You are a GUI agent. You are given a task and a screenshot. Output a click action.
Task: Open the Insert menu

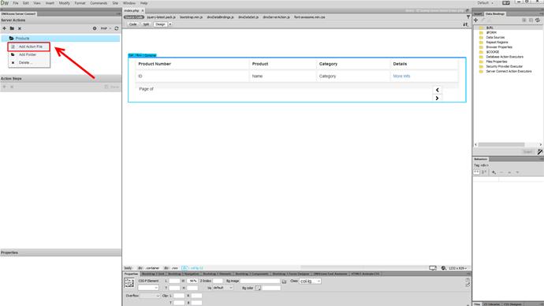[x=50, y=3]
